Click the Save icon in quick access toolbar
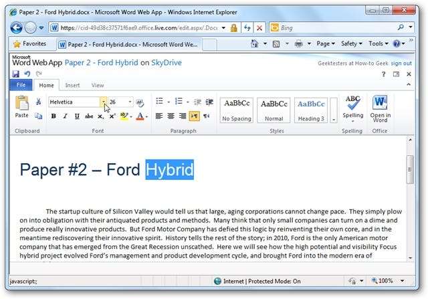Screen dimensions: 428x299 (x=15, y=74)
